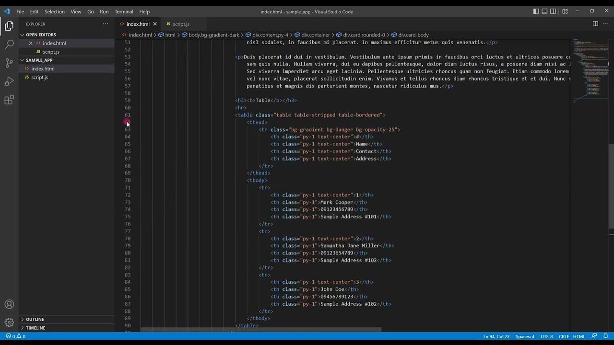Viewport: 614px width, 345px height.
Task: Open html breadcrumb dropdown
Action: tap(167, 35)
